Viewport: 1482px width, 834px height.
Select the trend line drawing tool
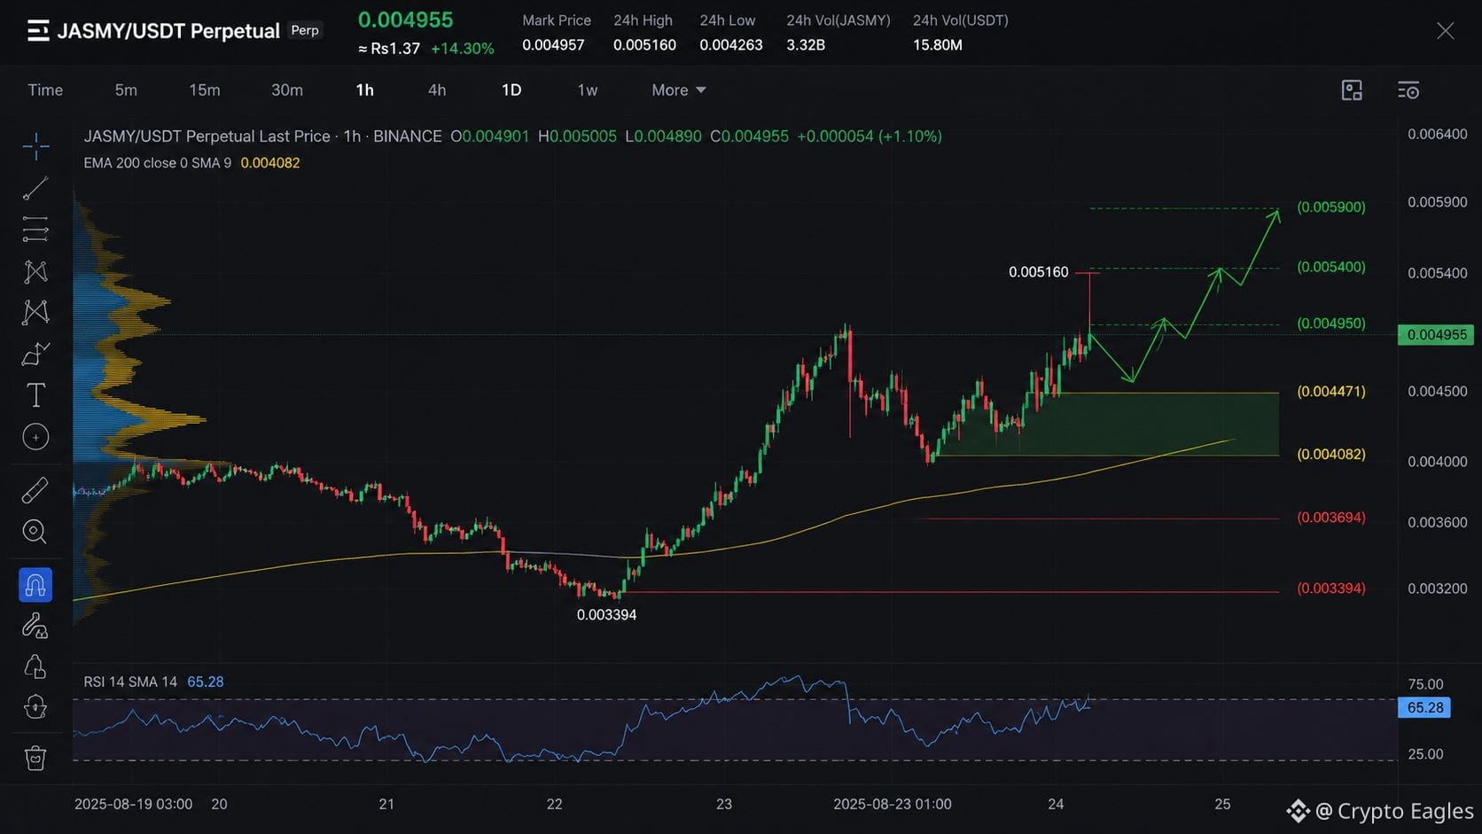point(35,188)
